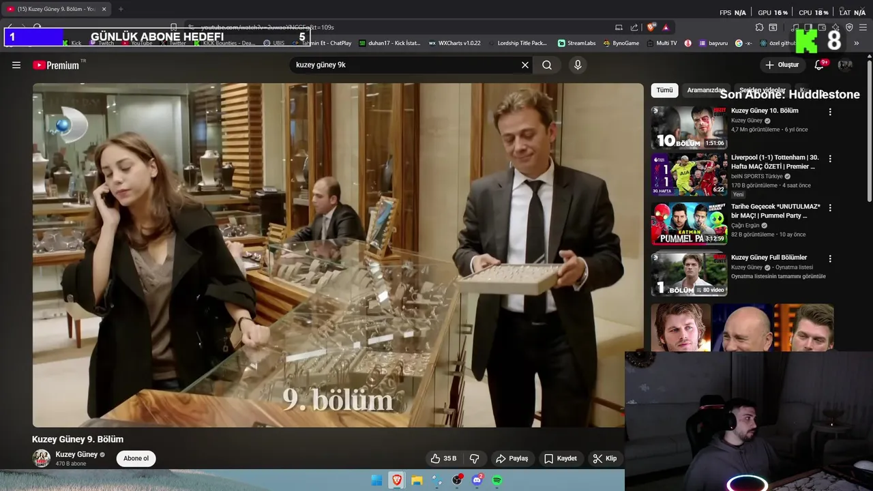Clear the search query with the X
The image size is (873, 491).
525,65
